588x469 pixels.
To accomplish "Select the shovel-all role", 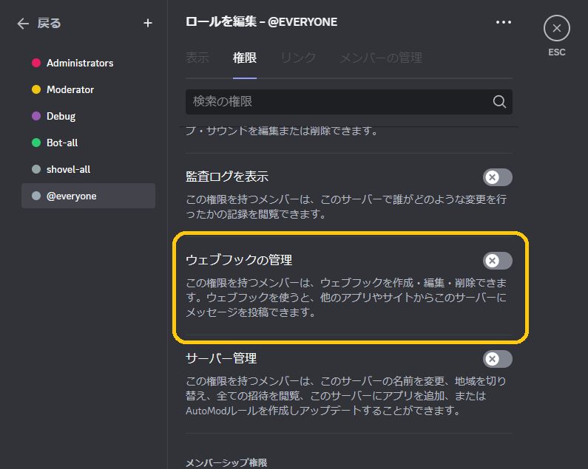I will coord(88,169).
